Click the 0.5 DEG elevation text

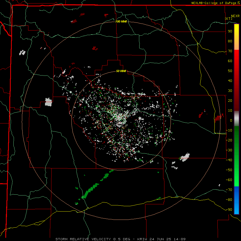122,239
